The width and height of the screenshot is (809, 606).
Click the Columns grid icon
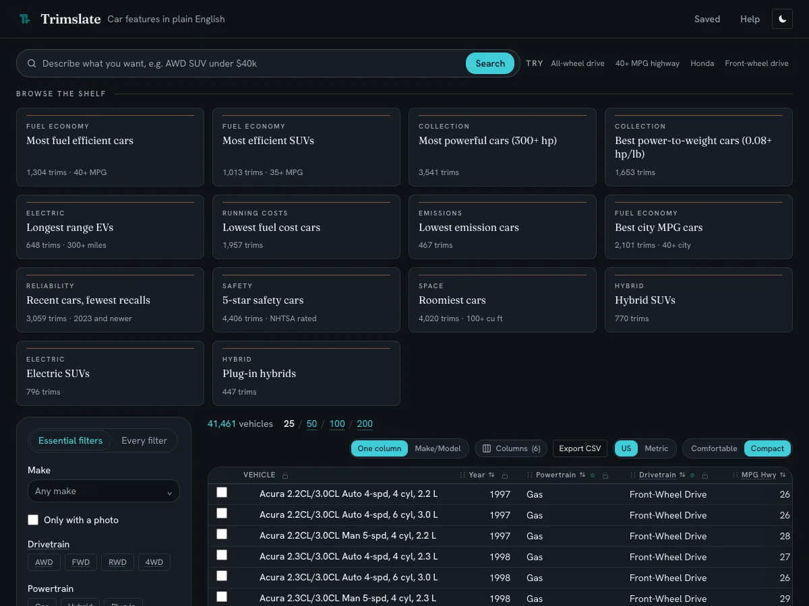pos(487,448)
